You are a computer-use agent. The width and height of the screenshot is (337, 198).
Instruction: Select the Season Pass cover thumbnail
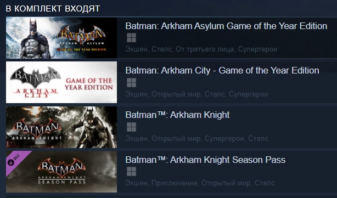(x=61, y=172)
